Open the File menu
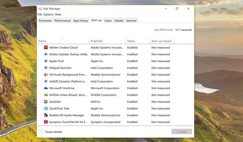 pos(40,15)
